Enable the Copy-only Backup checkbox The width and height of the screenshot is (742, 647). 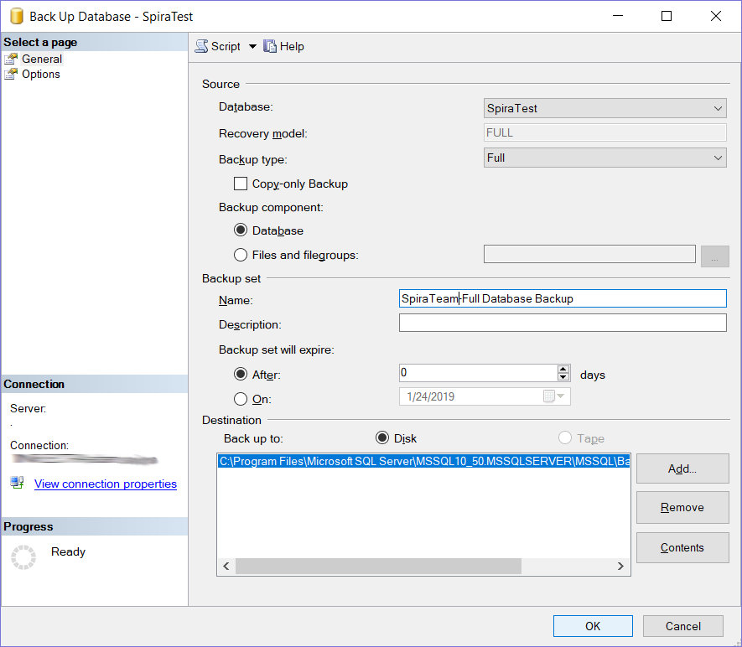coord(241,184)
